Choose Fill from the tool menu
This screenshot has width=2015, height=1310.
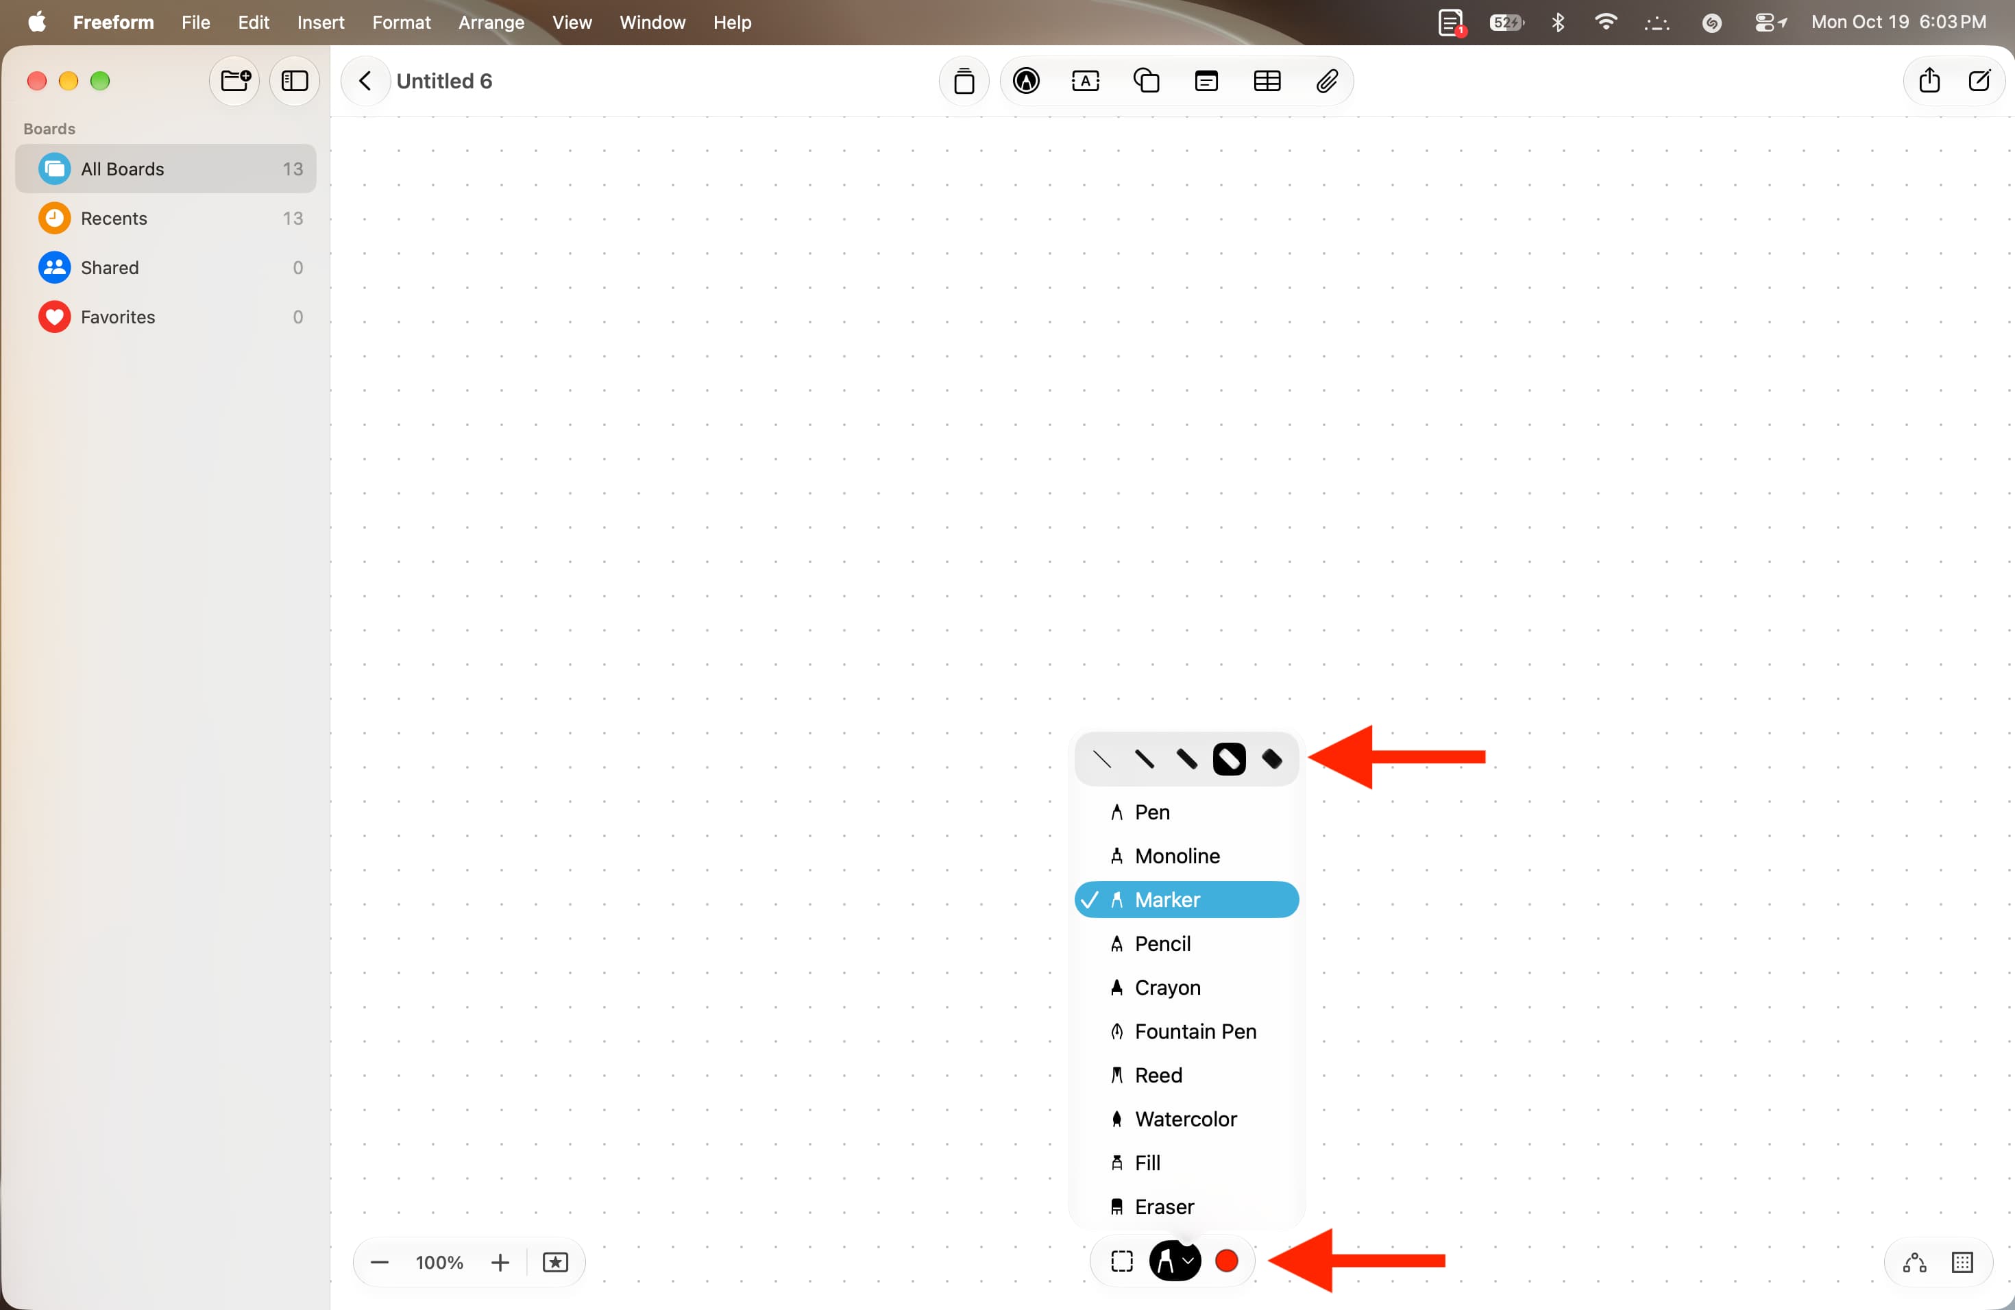[x=1186, y=1163]
